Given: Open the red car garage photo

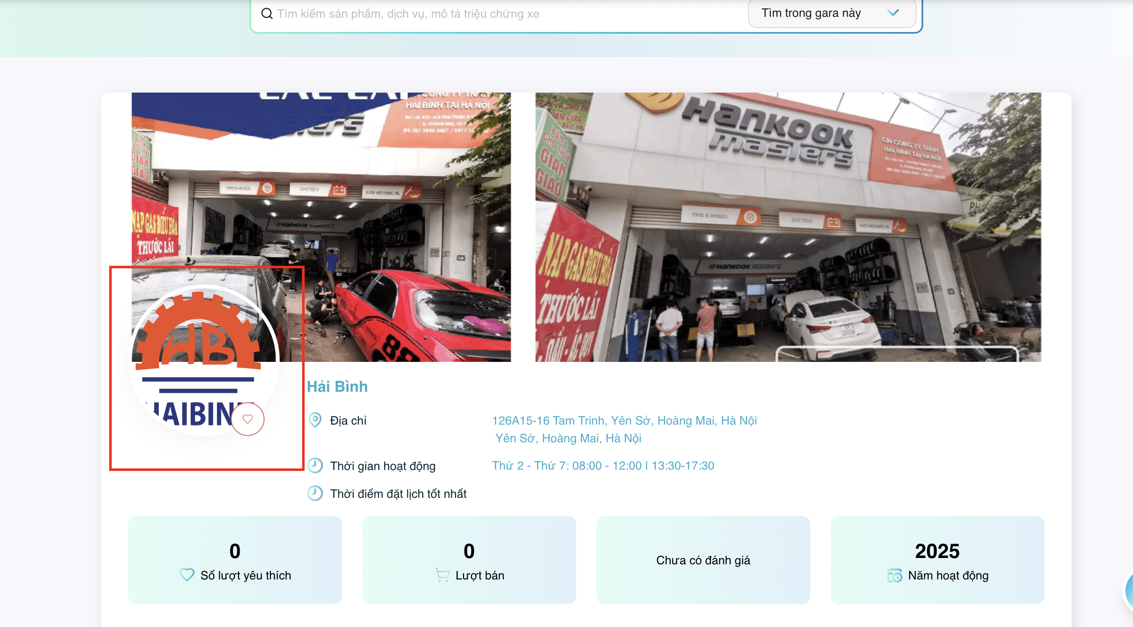Looking at the screenshot, I should 321,227.
